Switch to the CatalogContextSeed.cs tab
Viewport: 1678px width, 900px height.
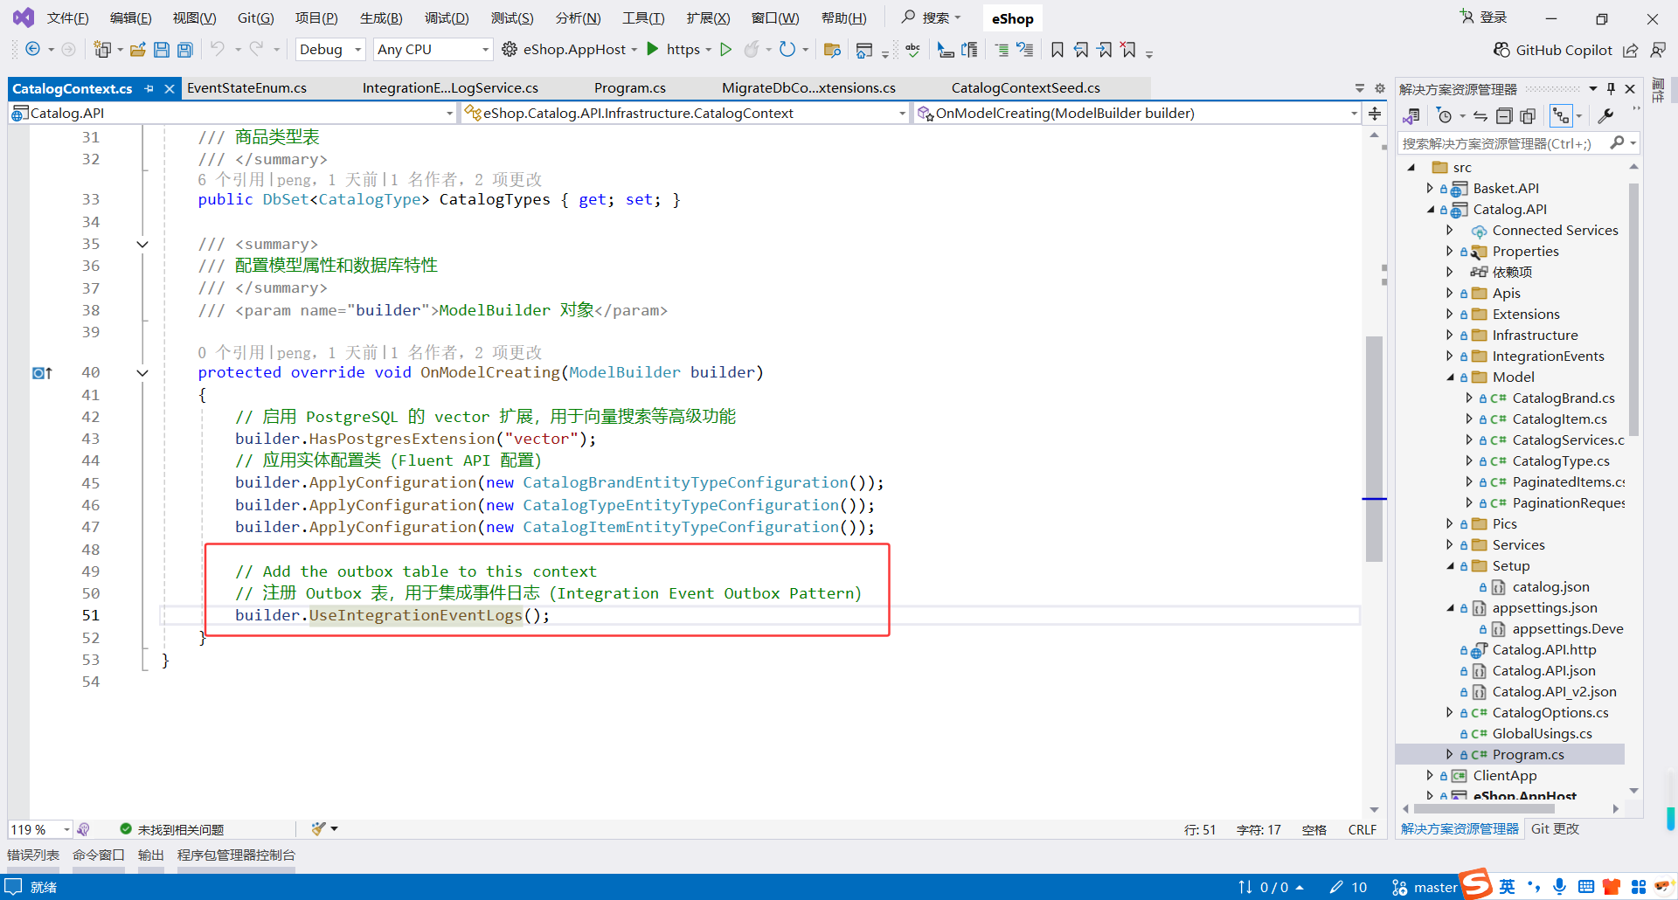pos(1025,87)
